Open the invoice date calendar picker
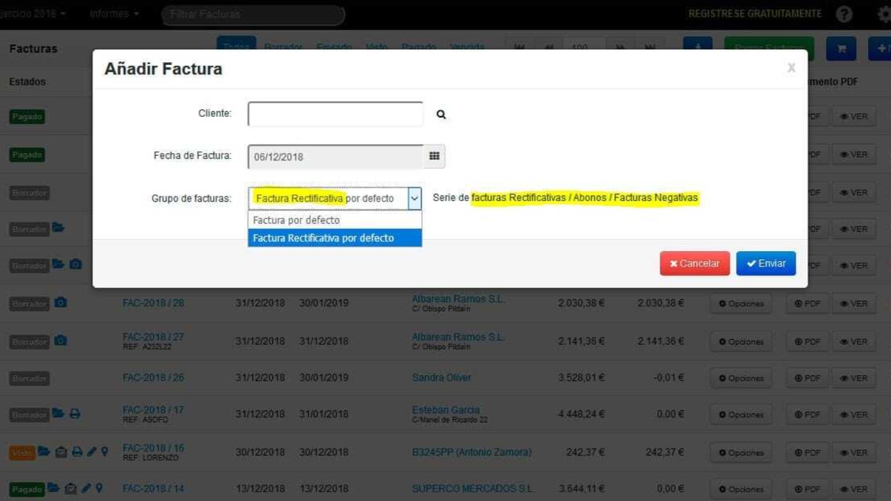891x501 pixels. tap(434, 156)
